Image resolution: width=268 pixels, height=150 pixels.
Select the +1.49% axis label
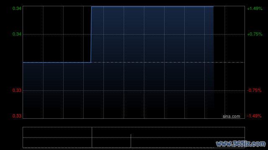[x=255, y=8]
